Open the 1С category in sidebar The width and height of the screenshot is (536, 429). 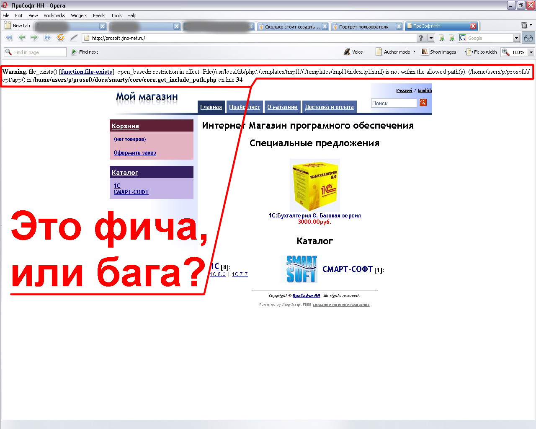[117, 186]
